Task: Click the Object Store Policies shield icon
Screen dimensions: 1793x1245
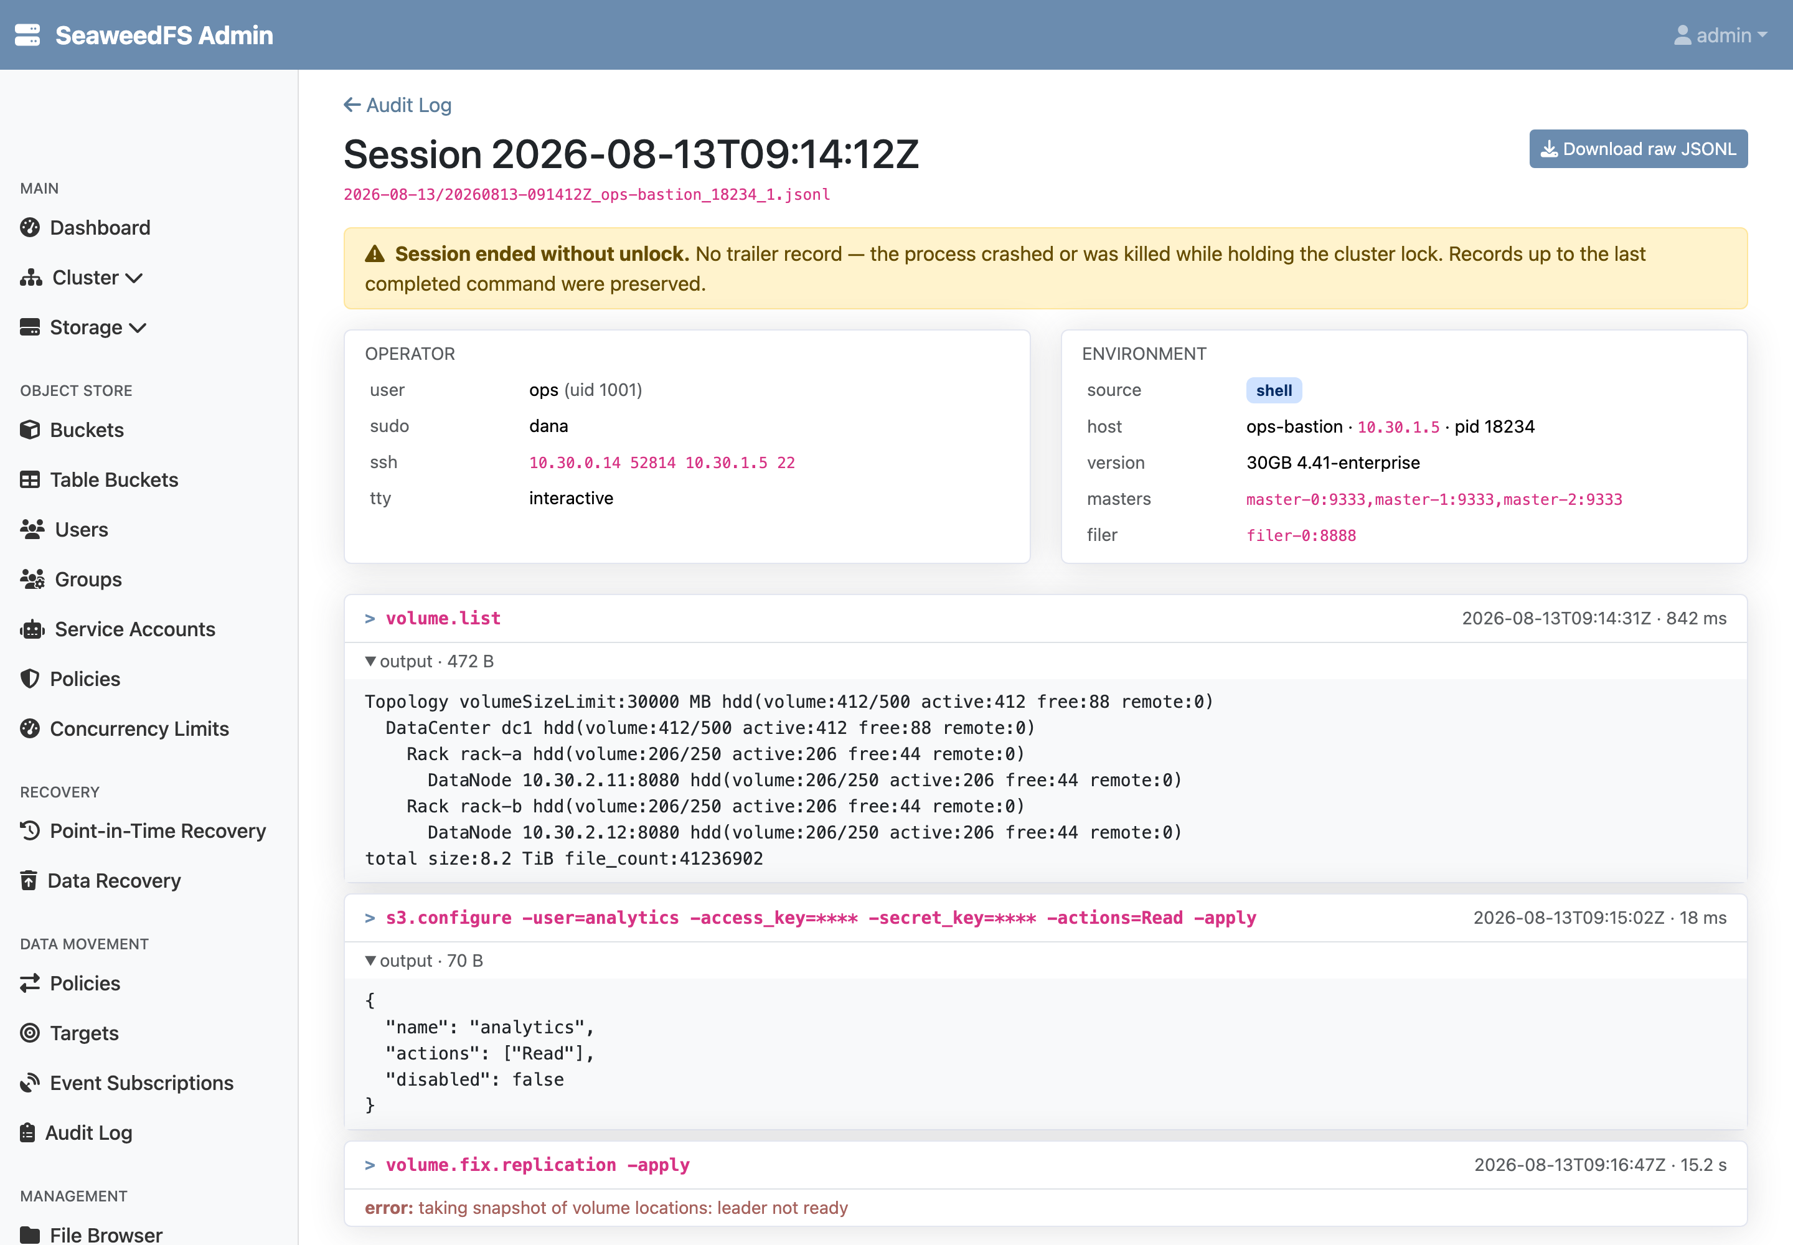Action: pos(30,679)
